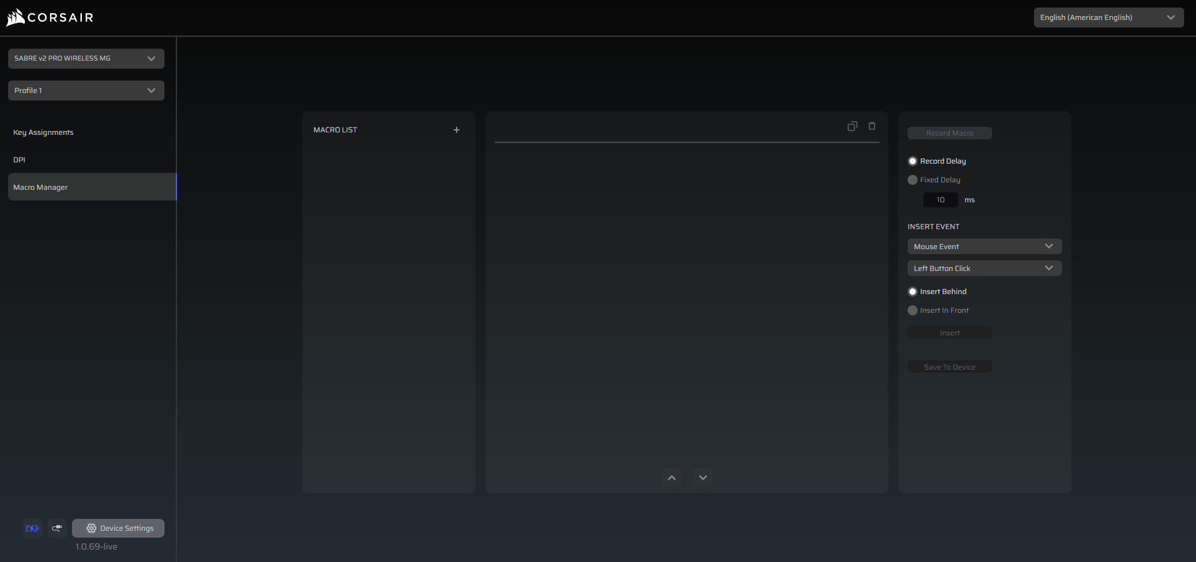Click the USB cable connection icon

[57, 528]
